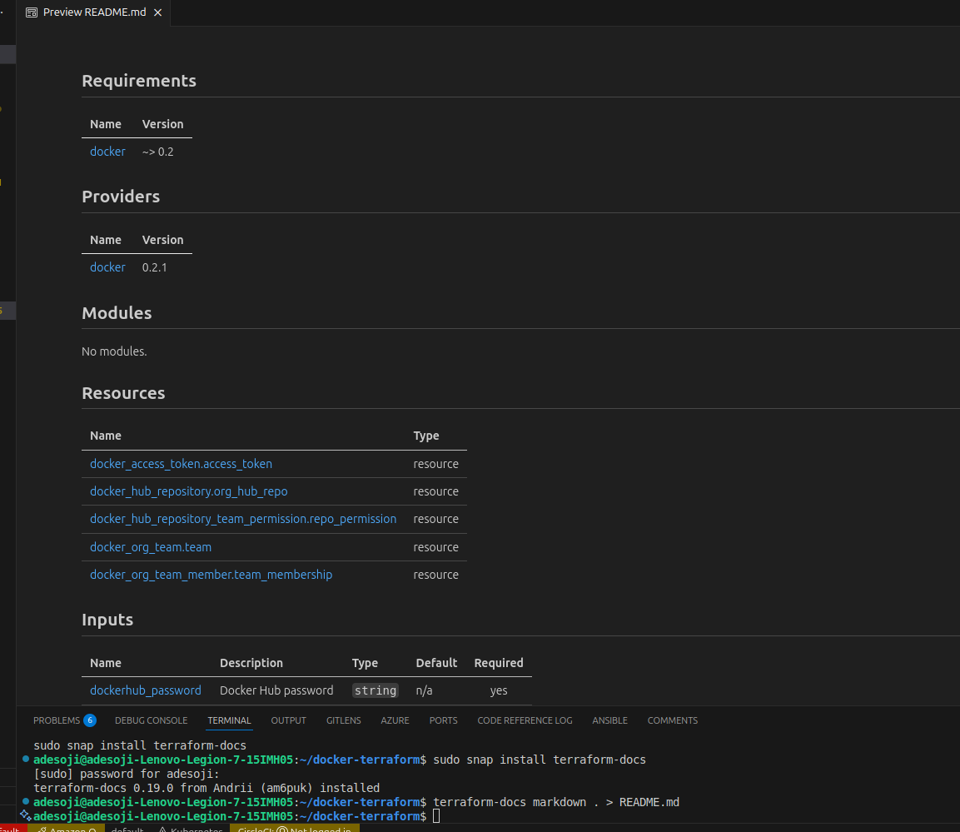Open the COMMENTS panel tab
The image size is (960, 832).
[x=672, y=720]
